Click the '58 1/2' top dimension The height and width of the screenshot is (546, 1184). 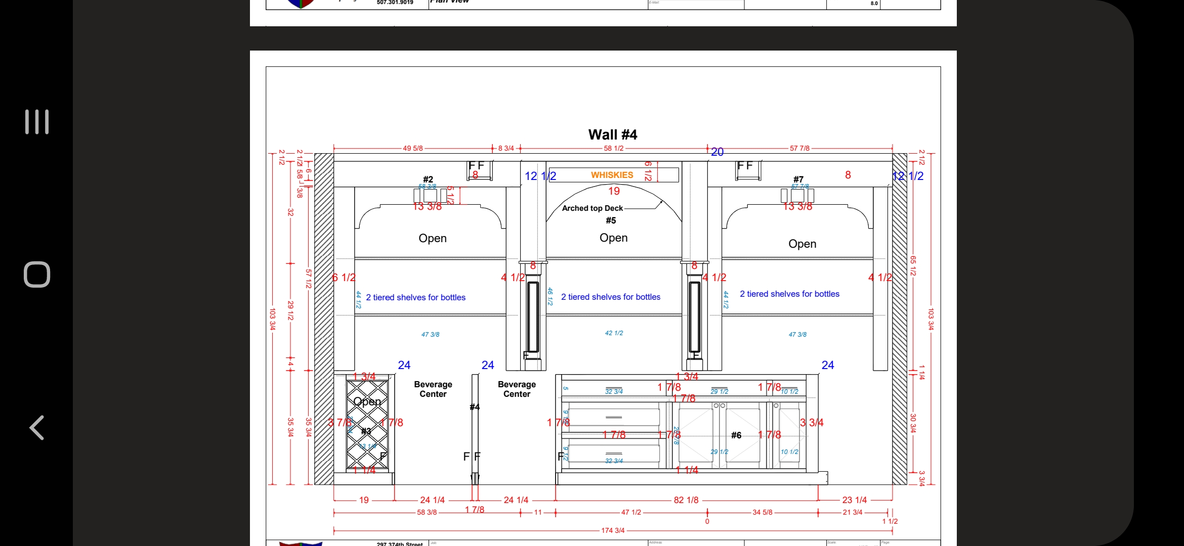pos(614,148)
